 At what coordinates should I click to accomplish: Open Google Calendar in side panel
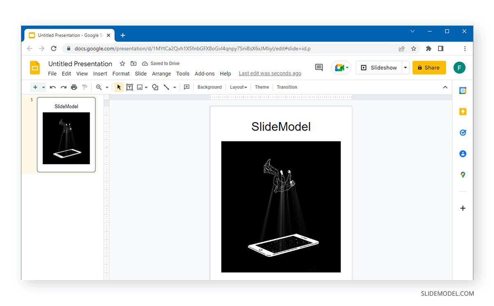point(463,91)
